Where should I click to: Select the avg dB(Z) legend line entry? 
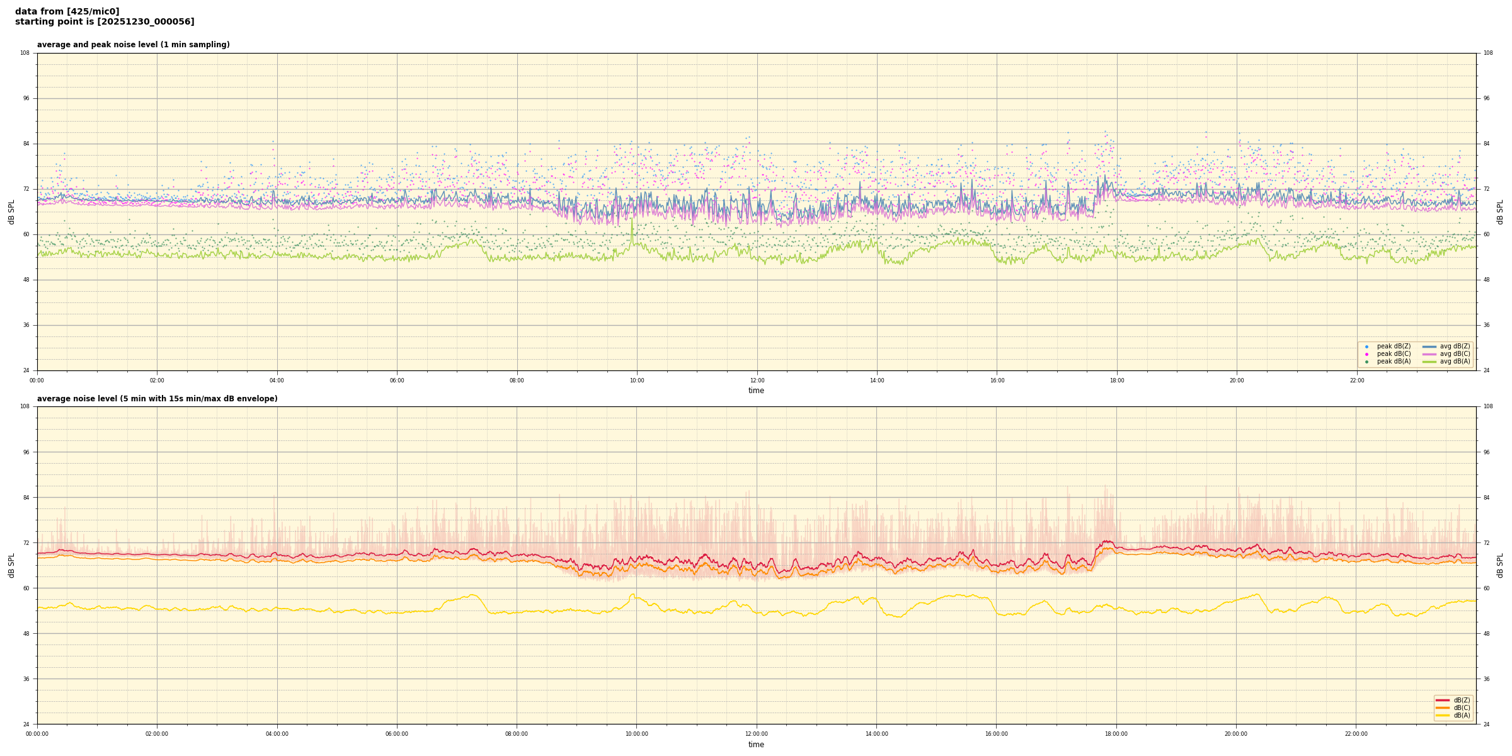pos(1429,346)
